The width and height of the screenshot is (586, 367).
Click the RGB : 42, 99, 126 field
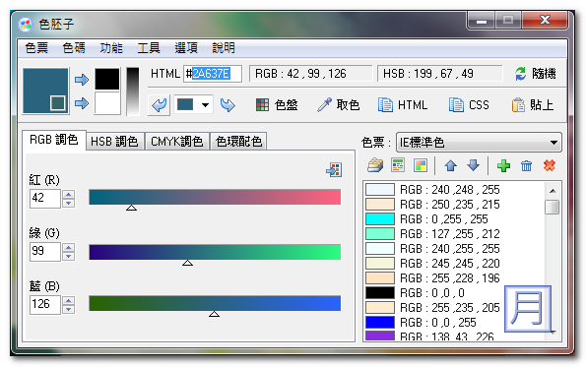[311, 74]
